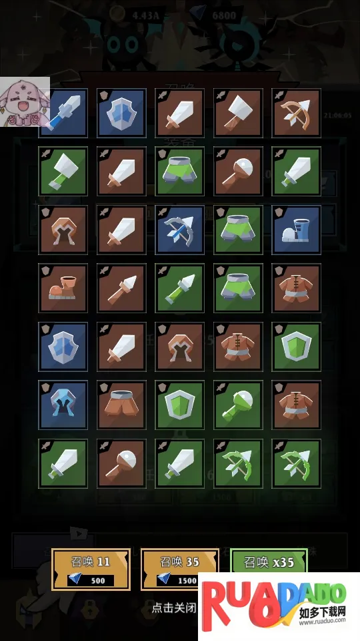This screenshot has height=641, width=360.
Task: Click the 点击关闭 text to close
Action: 175,608
